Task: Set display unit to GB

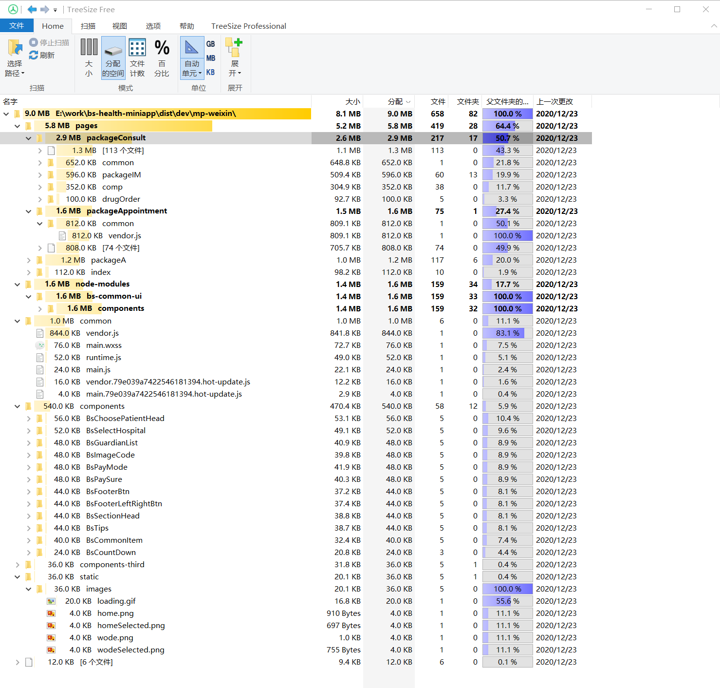Action: tap(210, 44)
